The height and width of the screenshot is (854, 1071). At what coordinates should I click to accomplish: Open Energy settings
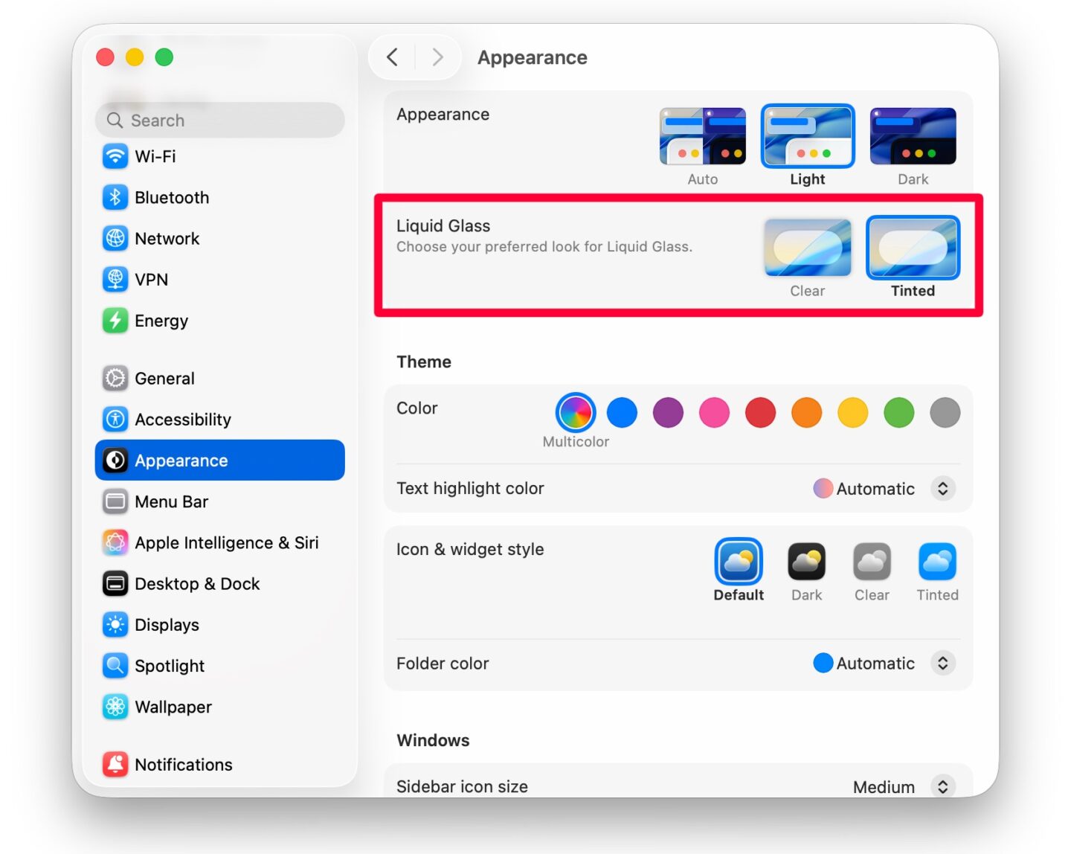coord(161,321)
